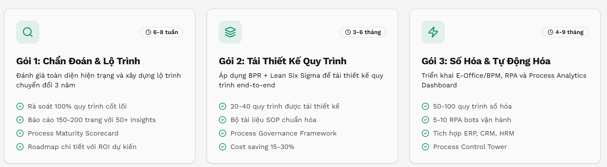The image size is (607, 167).
Task: Open the Gói 2: Tái Thiết Kế Quy Trình heading
Action: 283,61
